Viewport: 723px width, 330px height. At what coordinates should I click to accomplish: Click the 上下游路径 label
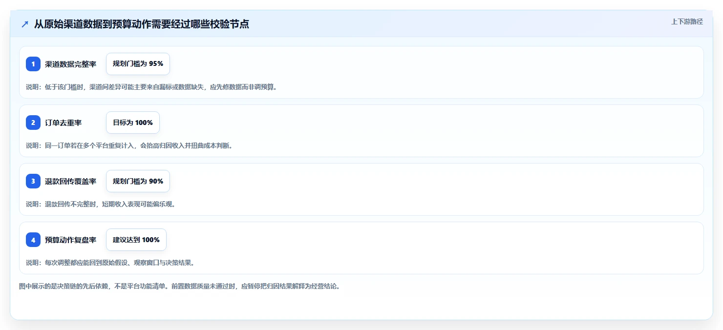pos(687,21)
